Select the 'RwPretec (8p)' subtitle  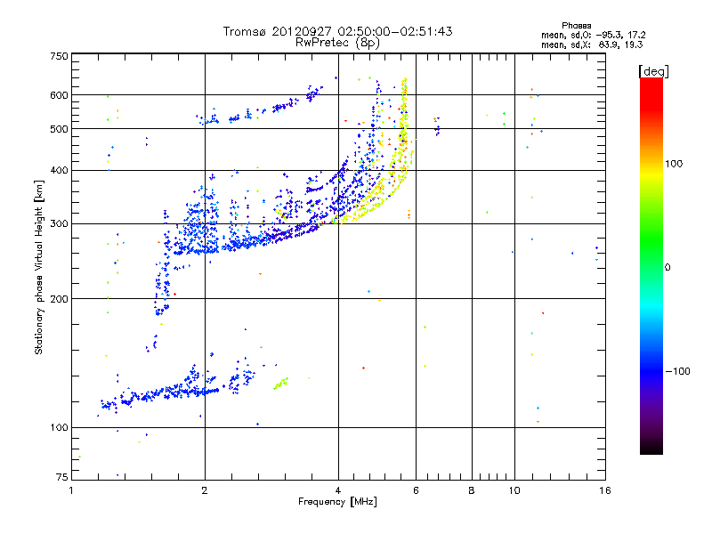[337, 43]
